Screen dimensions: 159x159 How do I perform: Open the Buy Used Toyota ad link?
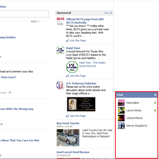click(x=68, y=123)
